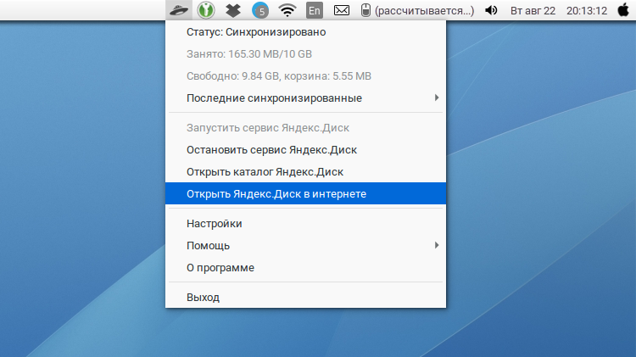The image size is (636, 357).
Task: Select О программе menu entry
Action: tap(305, 267)
